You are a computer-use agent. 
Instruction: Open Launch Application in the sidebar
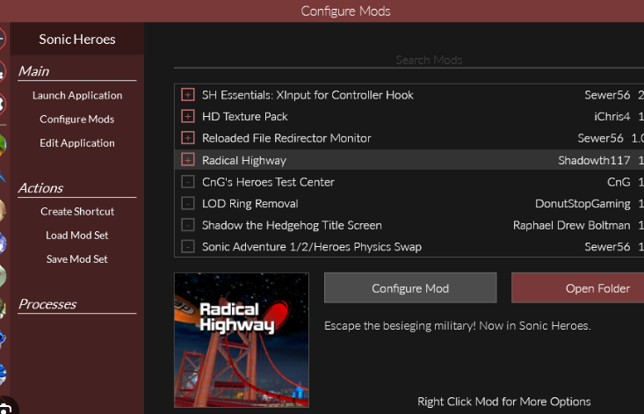click(x=77, y=95)
